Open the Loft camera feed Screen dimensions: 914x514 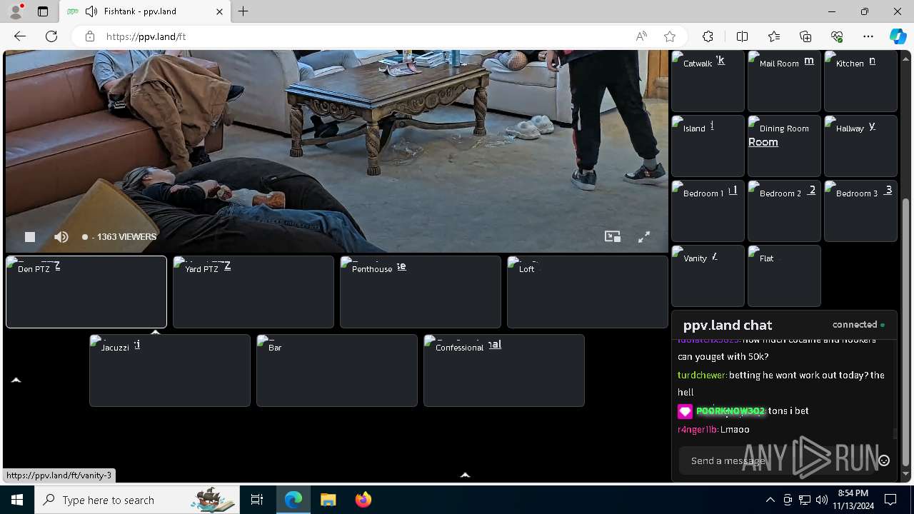[588, 292]
